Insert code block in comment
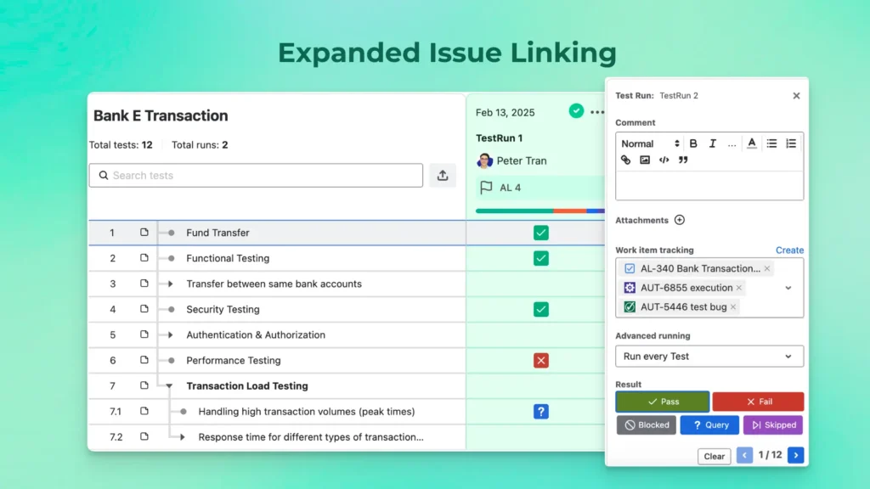The image size is (870, 489). click(664, 160)
